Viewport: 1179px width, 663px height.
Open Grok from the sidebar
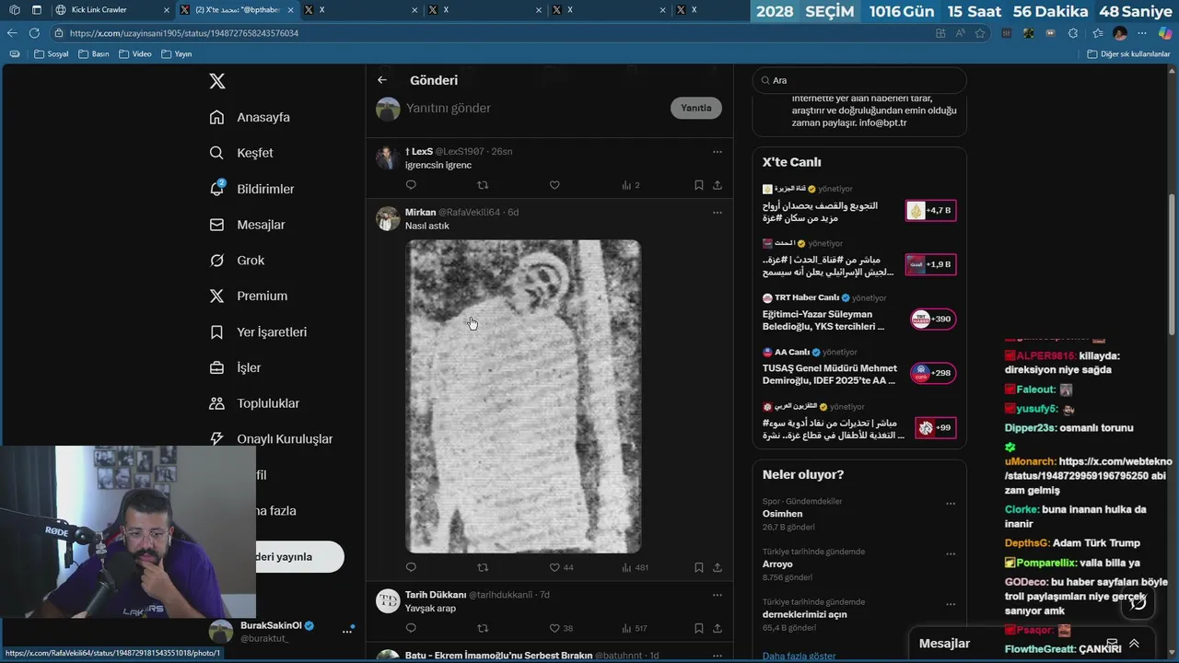click(x=237, y=261)
